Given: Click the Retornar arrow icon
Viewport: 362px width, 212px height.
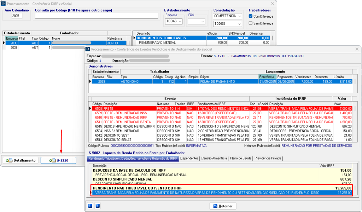Looking at the screenshot, I should pos(215,206).
